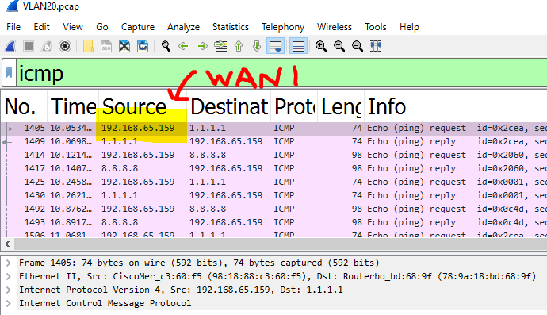547x315 pixels.
Task: Jump to last packet icon
Action: click(x=257, y=46)
